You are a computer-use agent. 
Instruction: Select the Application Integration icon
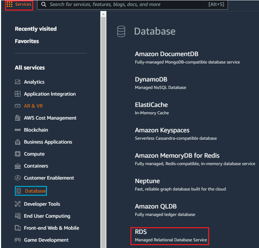point(18,94)
